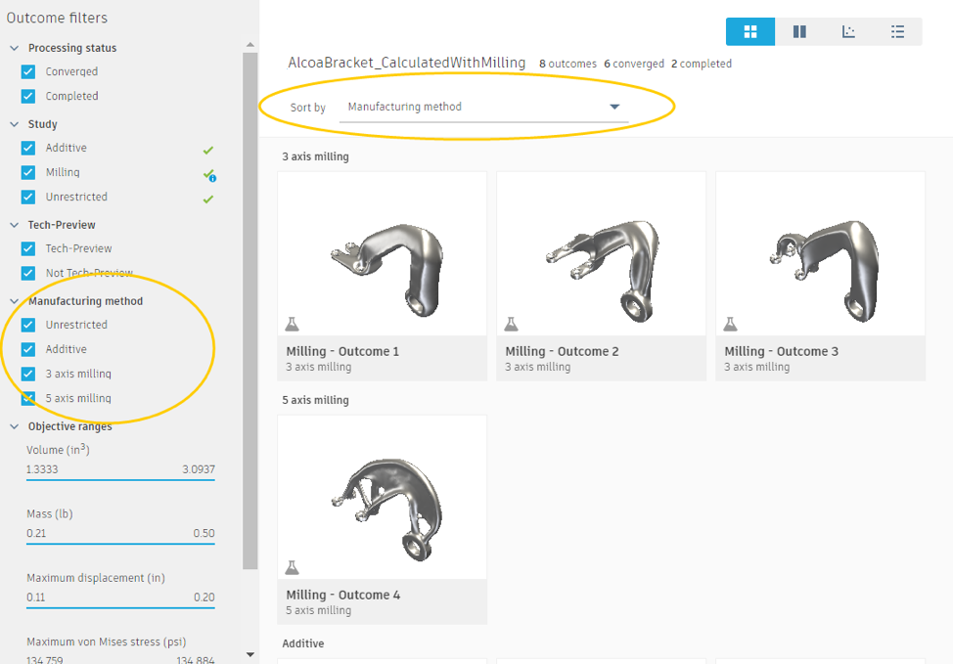This screenshot has width=953, height=664.
Task: Click filter panel scroll down arrow
Action: click(250, 654)
